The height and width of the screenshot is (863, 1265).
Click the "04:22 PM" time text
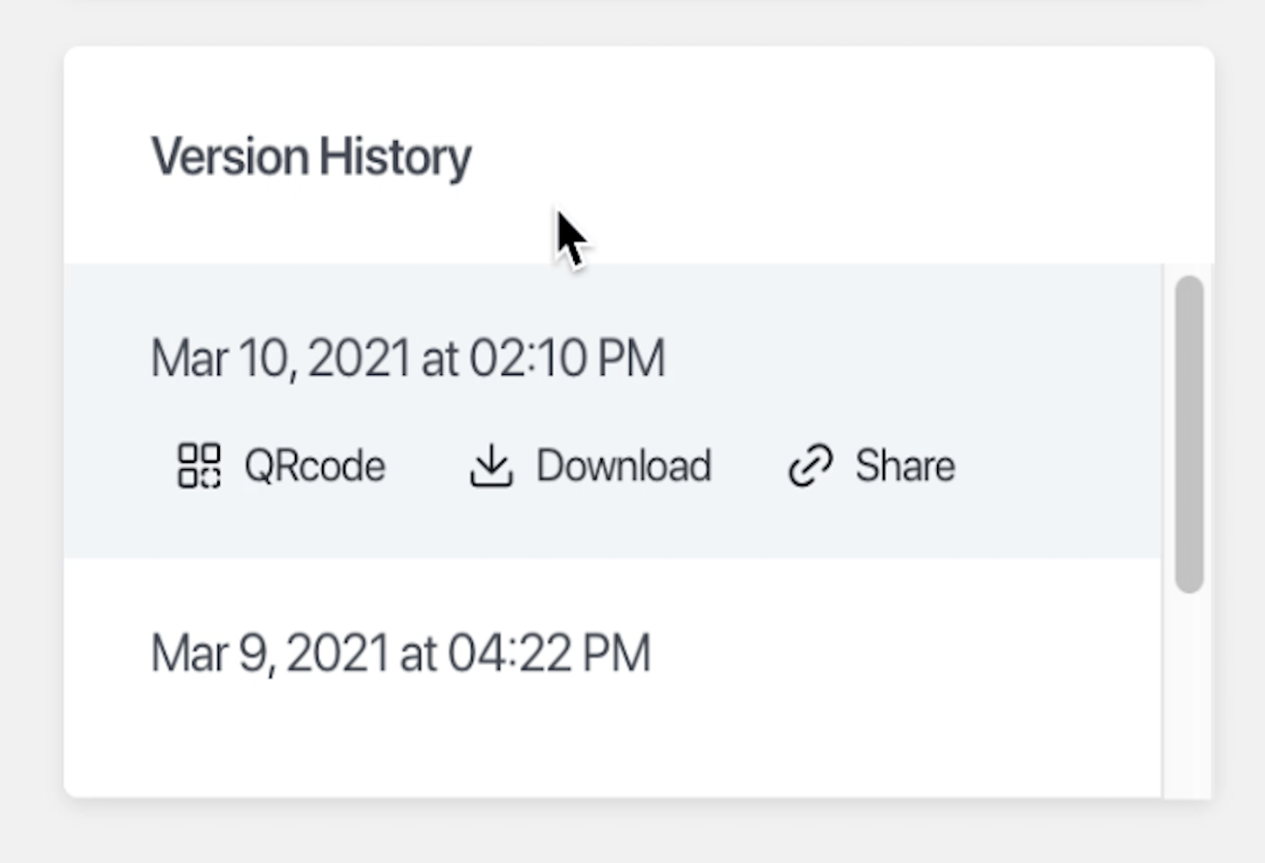point(550,653)
